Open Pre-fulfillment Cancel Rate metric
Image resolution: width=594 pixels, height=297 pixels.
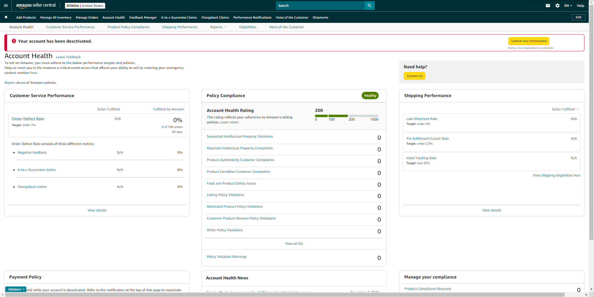[428, 138]
